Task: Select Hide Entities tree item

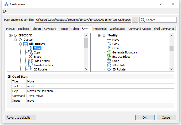Action: coord(41,61)
